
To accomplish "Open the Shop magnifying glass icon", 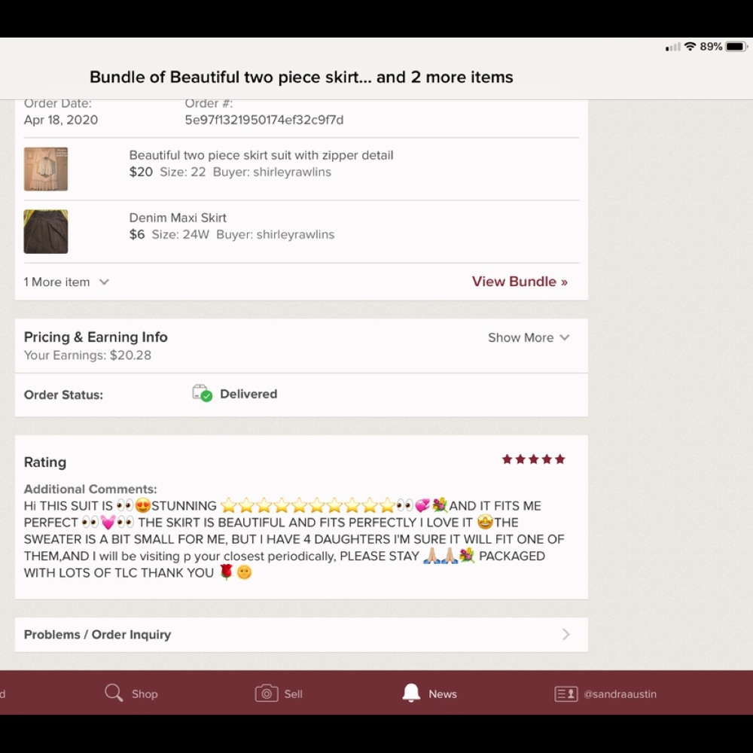I will point(114,693).
